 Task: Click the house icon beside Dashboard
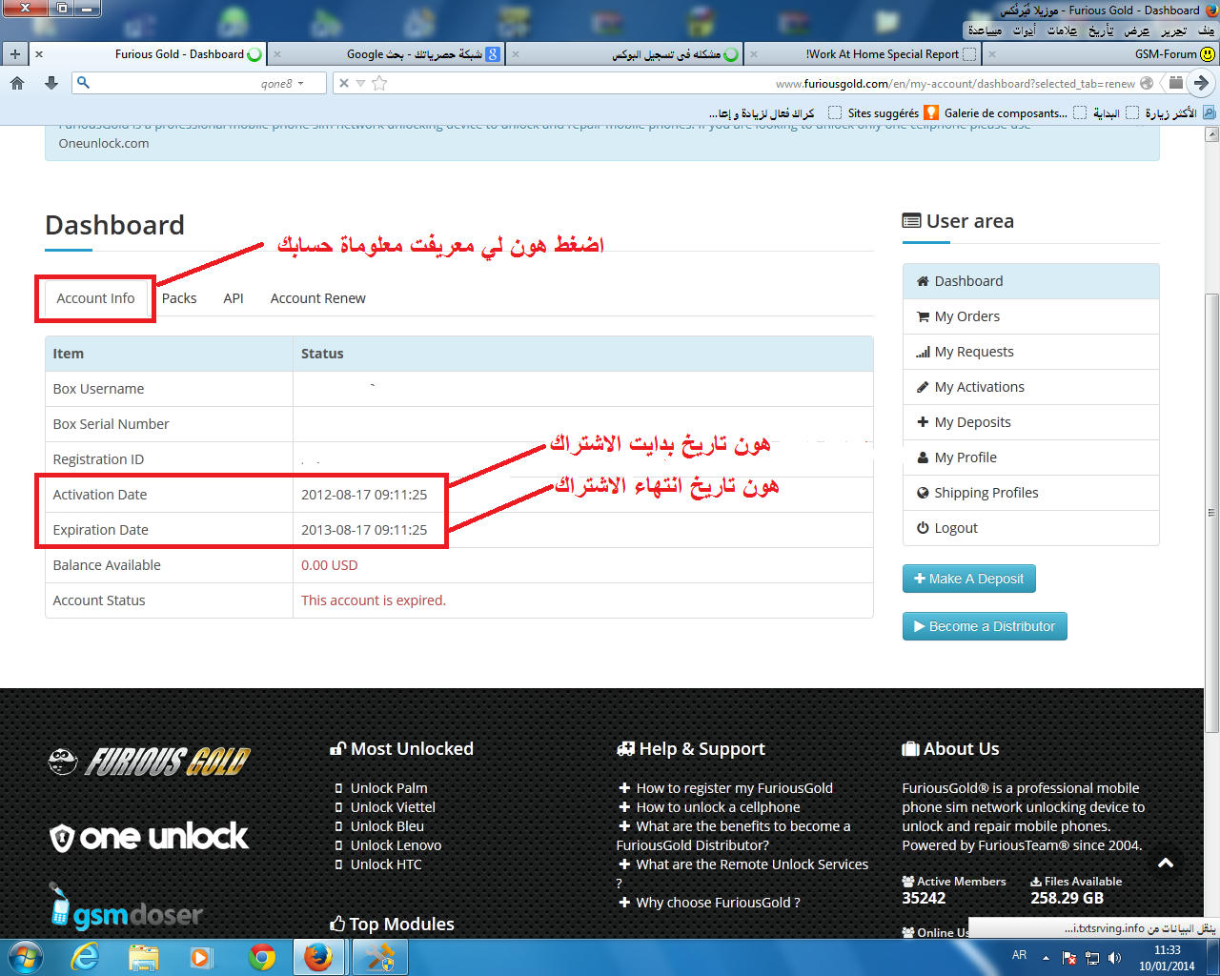(923, 281)
